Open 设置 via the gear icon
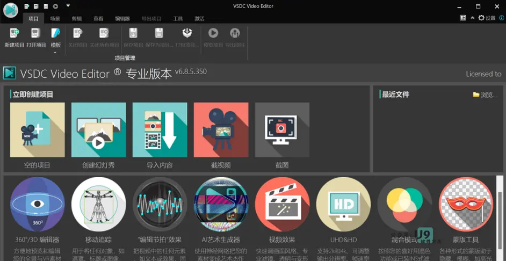The image size is (506, 261). pyautogui.click(x=481, y=18)
